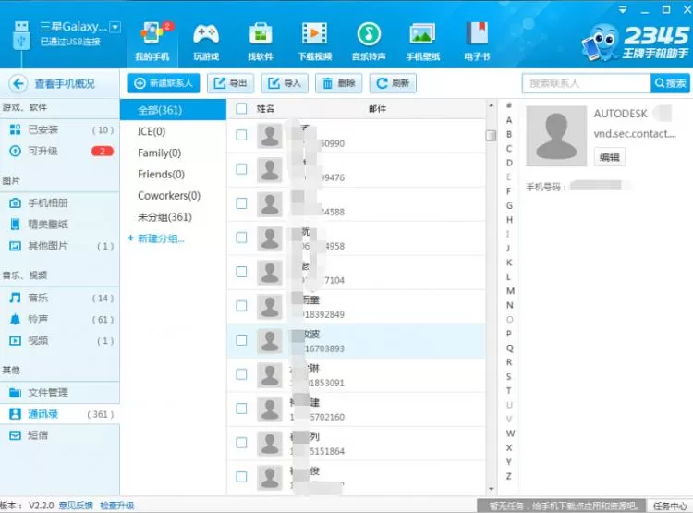Focus the 搜索联系人 search field
This screenshot has height=513, width=693.
[x=587, y=83]
